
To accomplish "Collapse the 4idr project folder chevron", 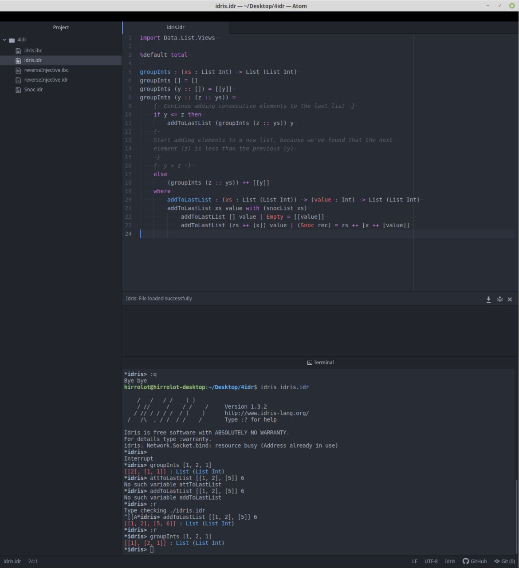I will [4, 40].
